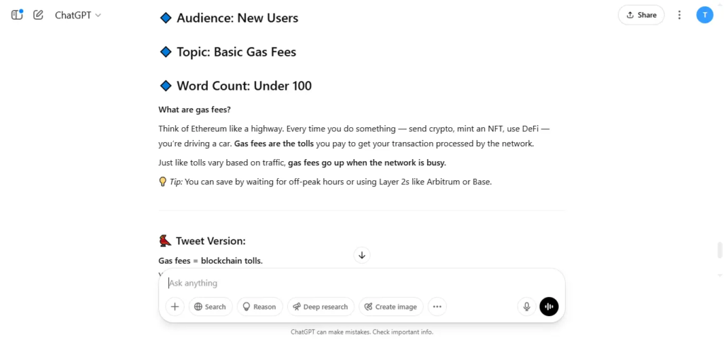Start a new chat with pencil icon
Screen dimensions: 724x340
pos(38,15)
